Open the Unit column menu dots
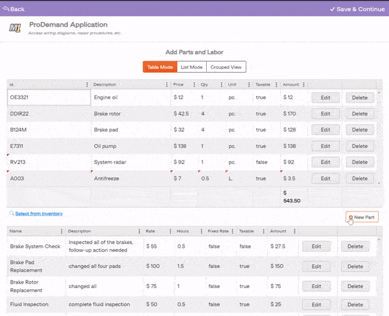The width and height of the screenshot is (389, 316). 250,84
